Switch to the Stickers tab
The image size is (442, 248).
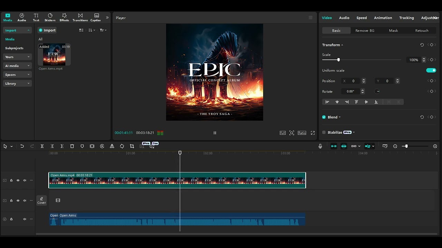[50, 18]
